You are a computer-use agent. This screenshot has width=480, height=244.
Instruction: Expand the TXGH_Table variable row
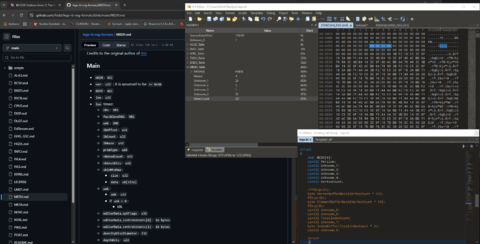click(187, 58)
